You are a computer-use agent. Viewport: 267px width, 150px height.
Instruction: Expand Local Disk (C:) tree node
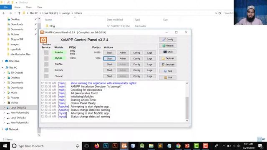pyautogui.click(x=4, y=107)
